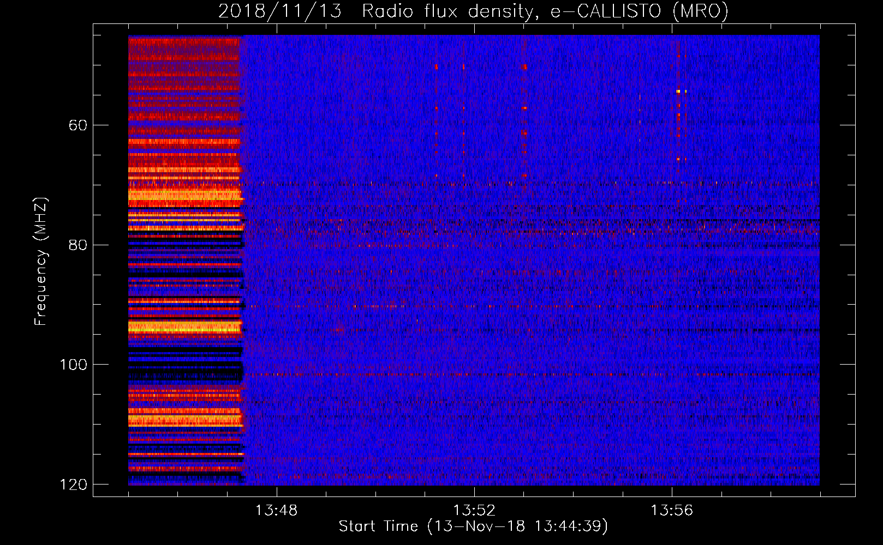Click the 13:56 time tick label
Viewport: 883px width, 545px height.
[x=672, y=510]
